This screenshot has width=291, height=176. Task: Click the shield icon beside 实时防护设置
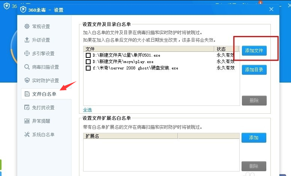(27, 80)
